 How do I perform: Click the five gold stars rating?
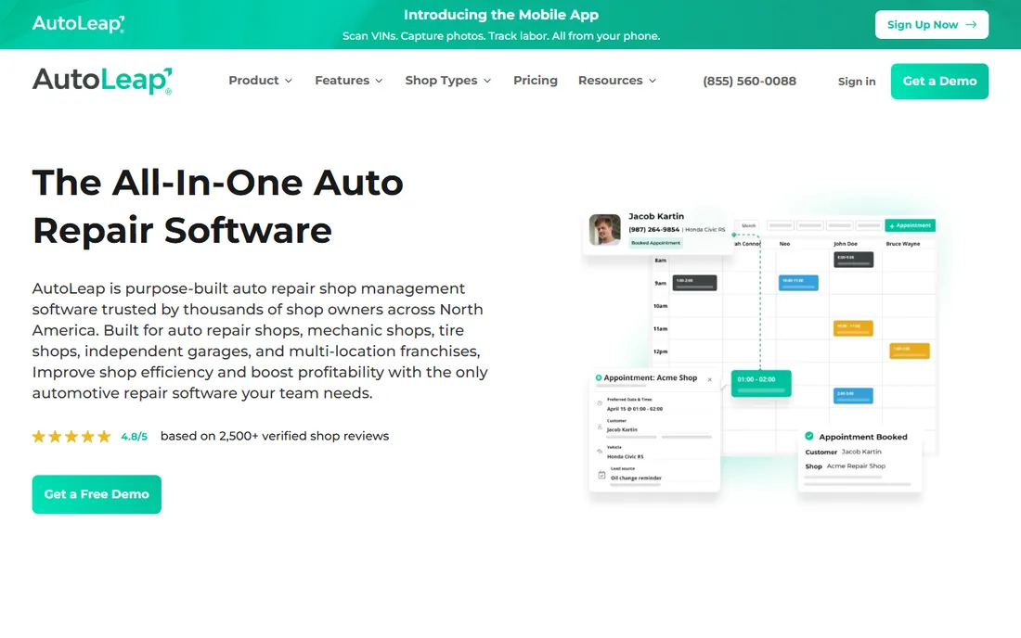coord(71,437)
